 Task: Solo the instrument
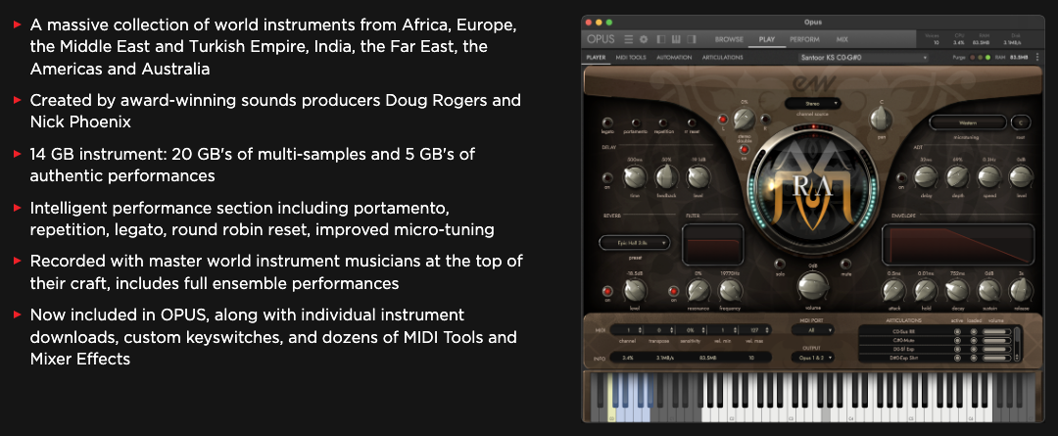click(780, 264)
